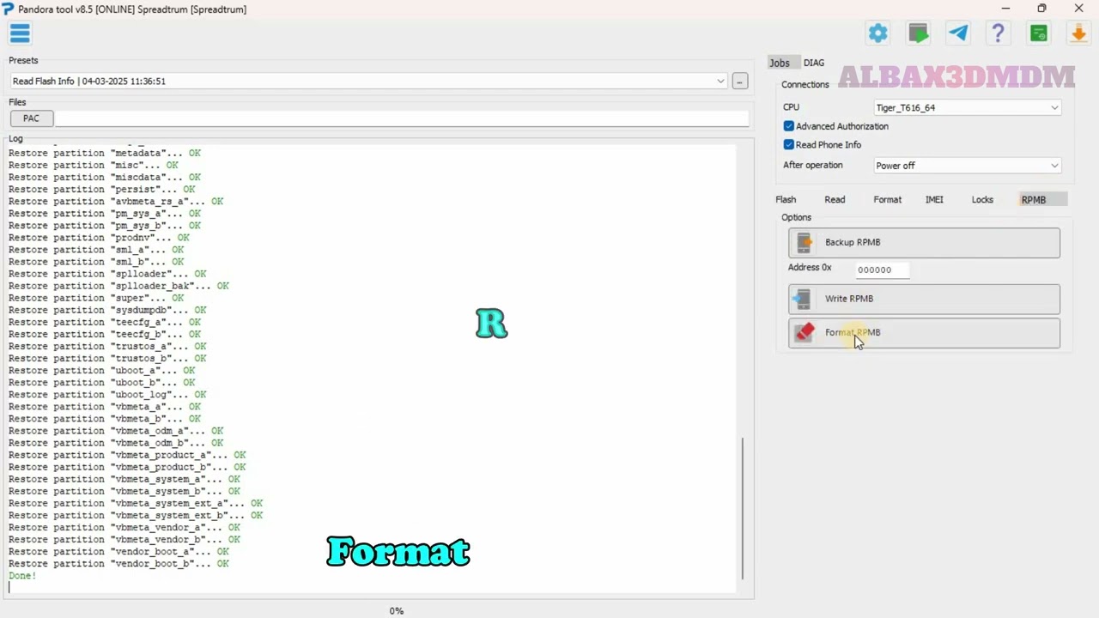Open the Telegram channel icon
Viewport: 1099px width, 618px height.
[x=958, y=33]
